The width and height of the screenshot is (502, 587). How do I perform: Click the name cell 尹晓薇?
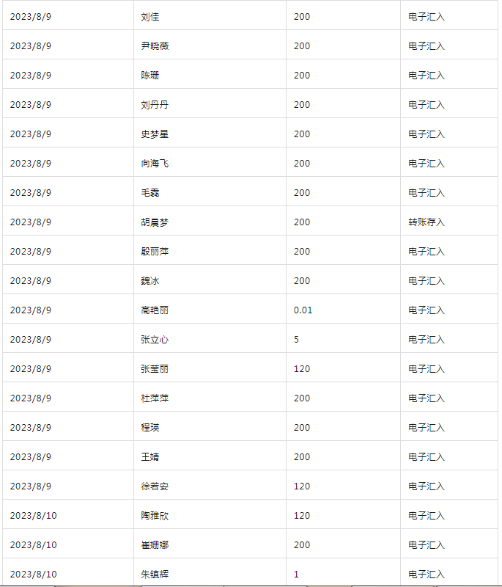click(x=210, y=45)
